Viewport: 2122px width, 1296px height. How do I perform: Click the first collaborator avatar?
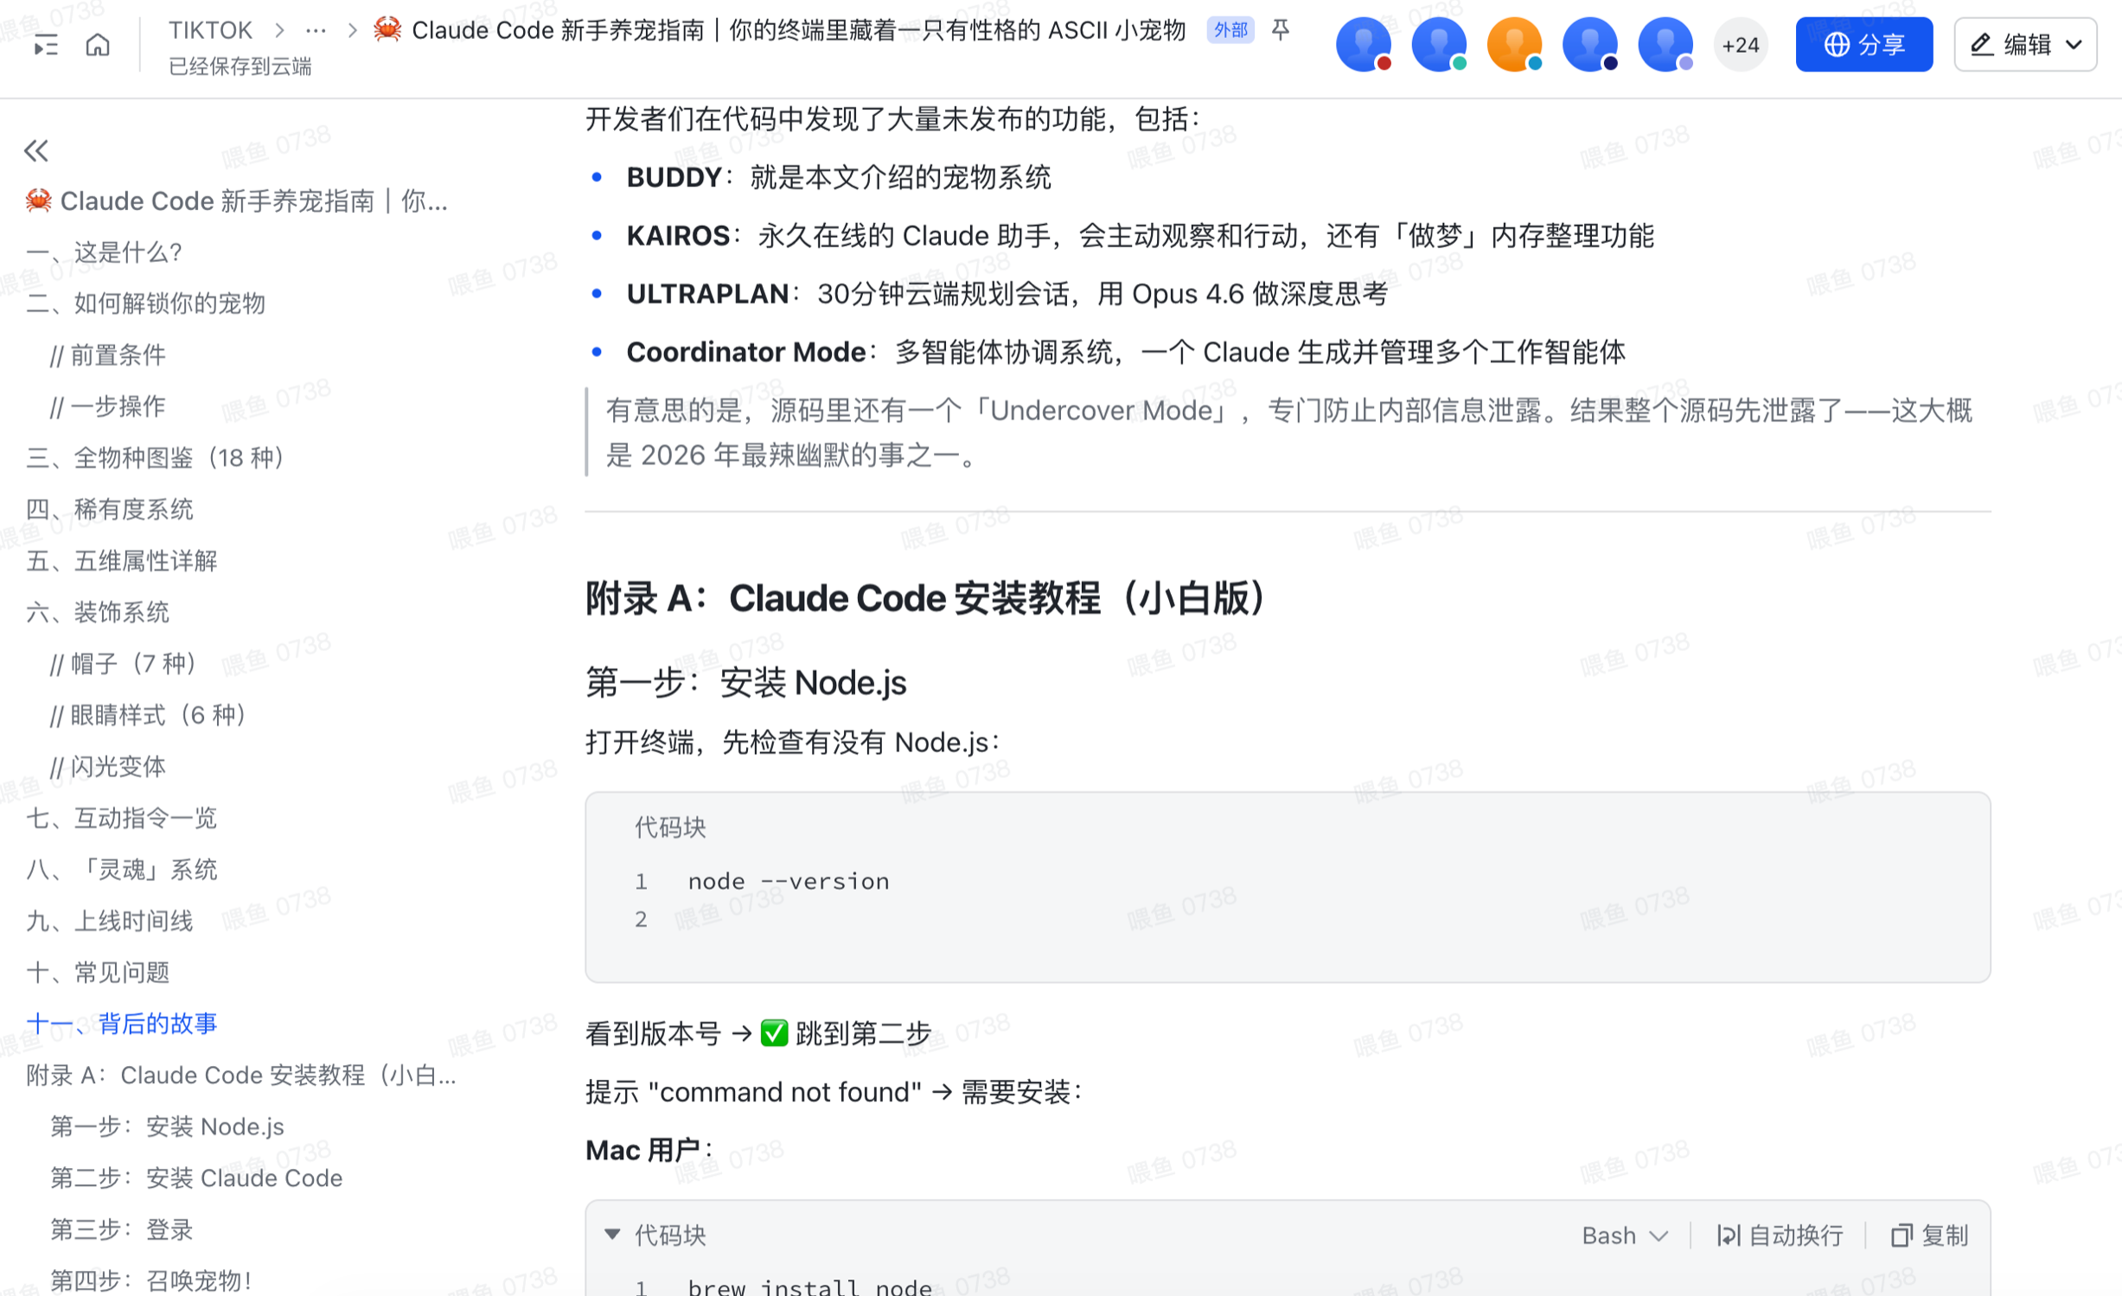[x=1363, y=44]
